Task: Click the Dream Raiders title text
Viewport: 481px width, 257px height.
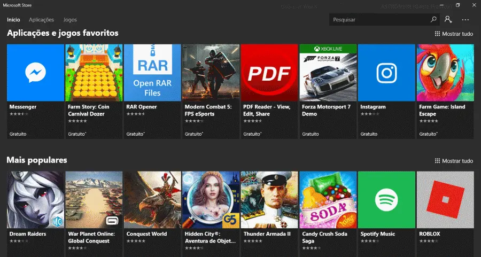Action: click(28, 233)
